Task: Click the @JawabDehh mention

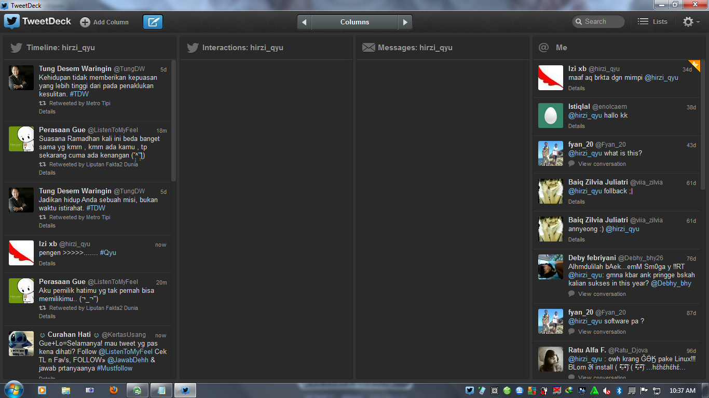Action: point(127,360)
